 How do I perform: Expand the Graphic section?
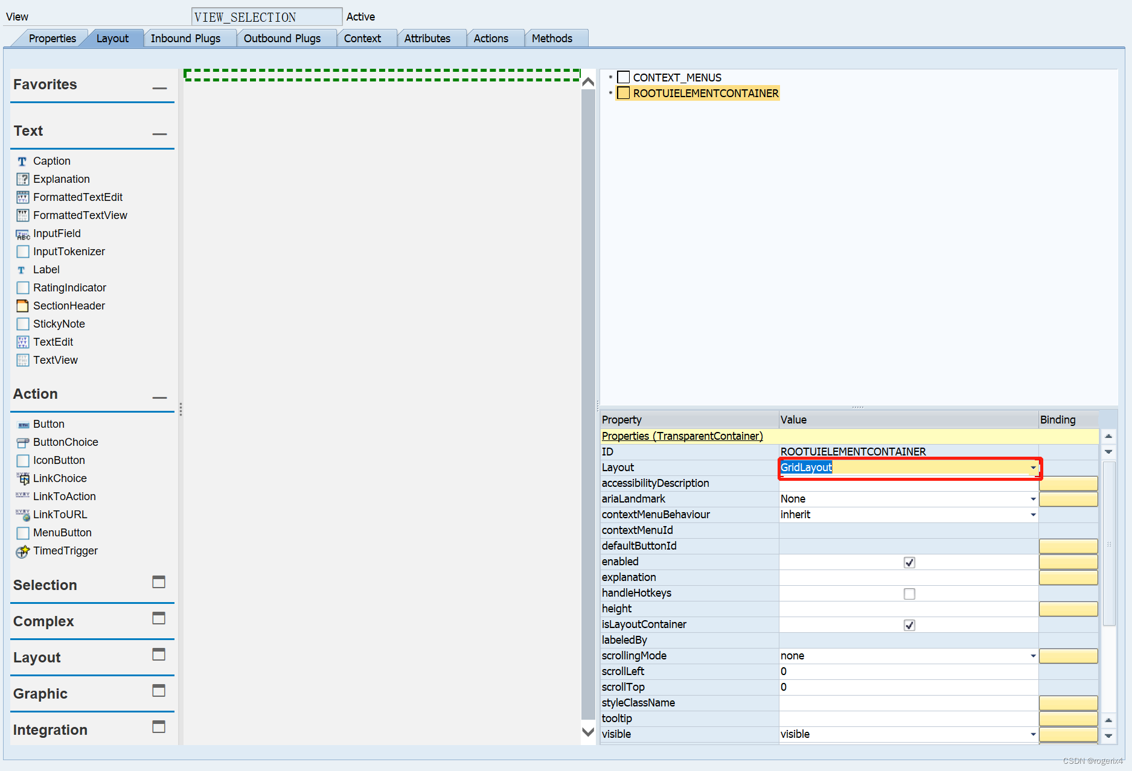159,690
